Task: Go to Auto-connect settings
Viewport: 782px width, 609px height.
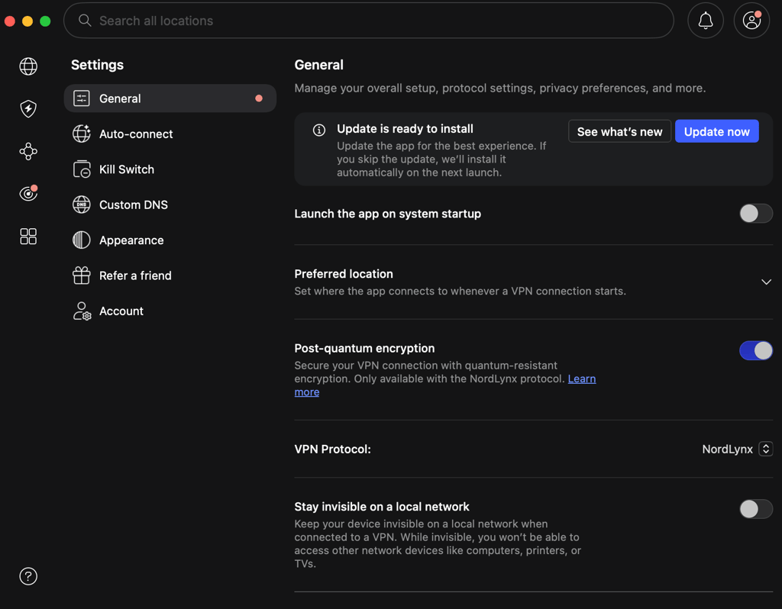Action: (x=170, y=134)
